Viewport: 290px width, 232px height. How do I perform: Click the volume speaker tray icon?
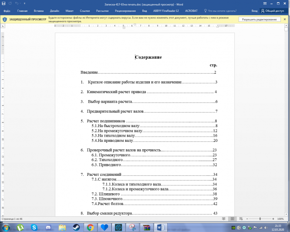click(x=266, y=228)
